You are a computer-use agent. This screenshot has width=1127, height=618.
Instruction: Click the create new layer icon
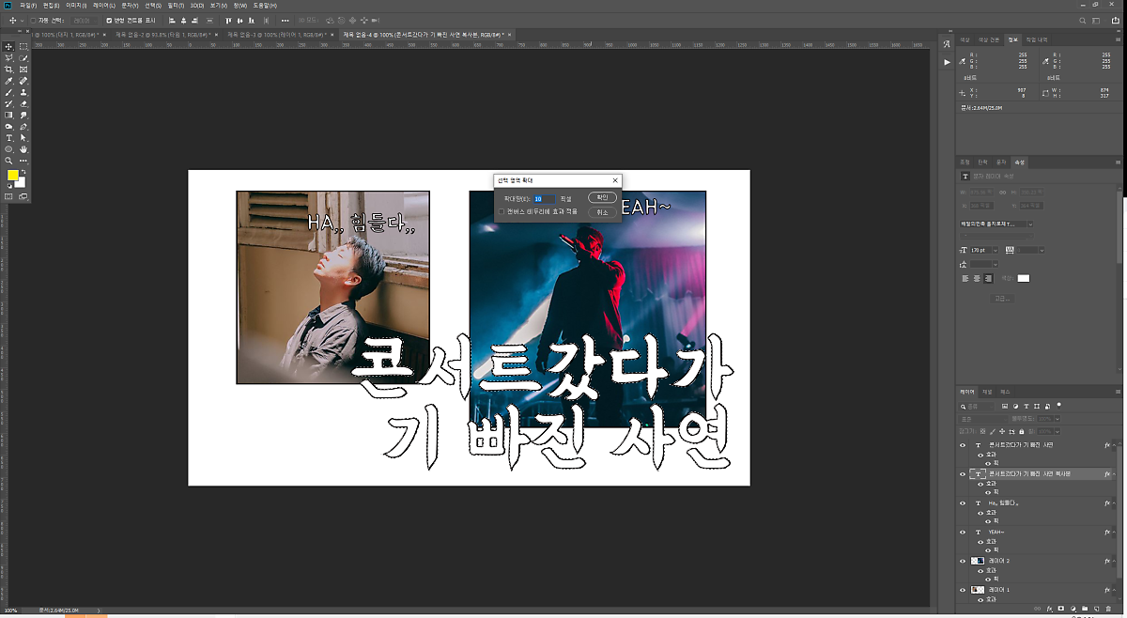pos(1096,609)
